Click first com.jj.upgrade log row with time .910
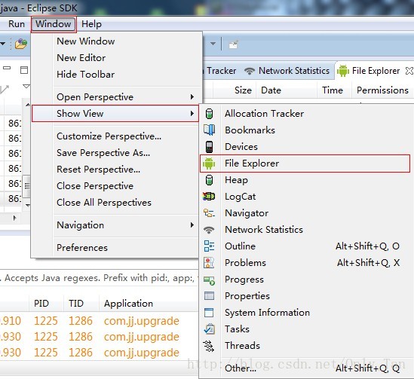 click(x=99, y=321)
